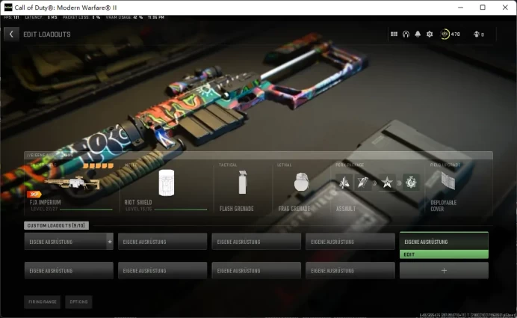Click the gear-shaped ultimate perk icon
Screen dimensions: 517x318
click(411, 182)
